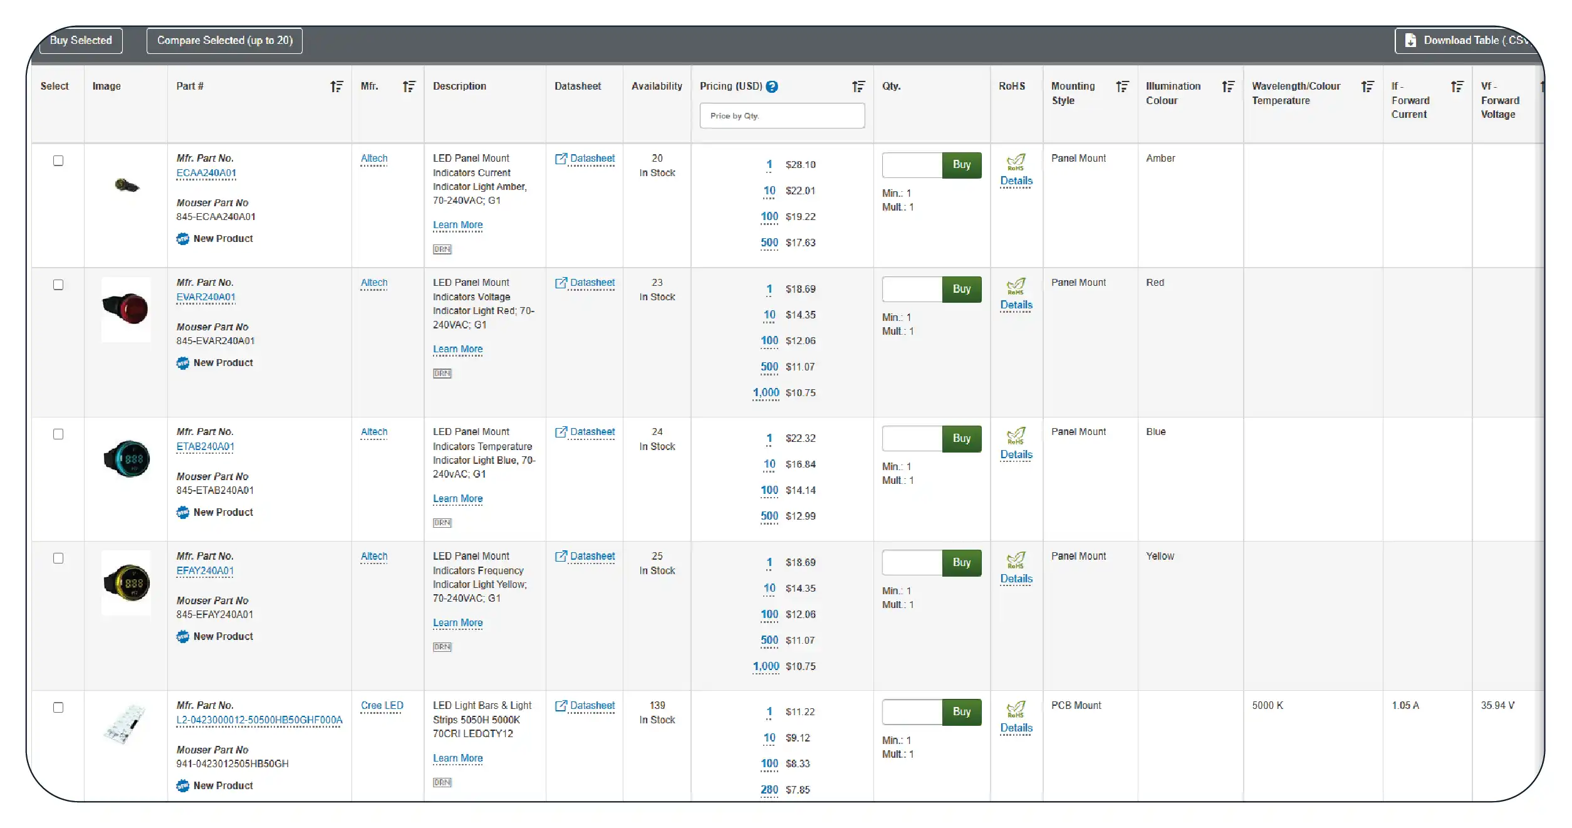The width and height of the screenshot is (1572, 828).
Task: Sort by Illumination Colour column
Action: click(x=1227, y=86)
